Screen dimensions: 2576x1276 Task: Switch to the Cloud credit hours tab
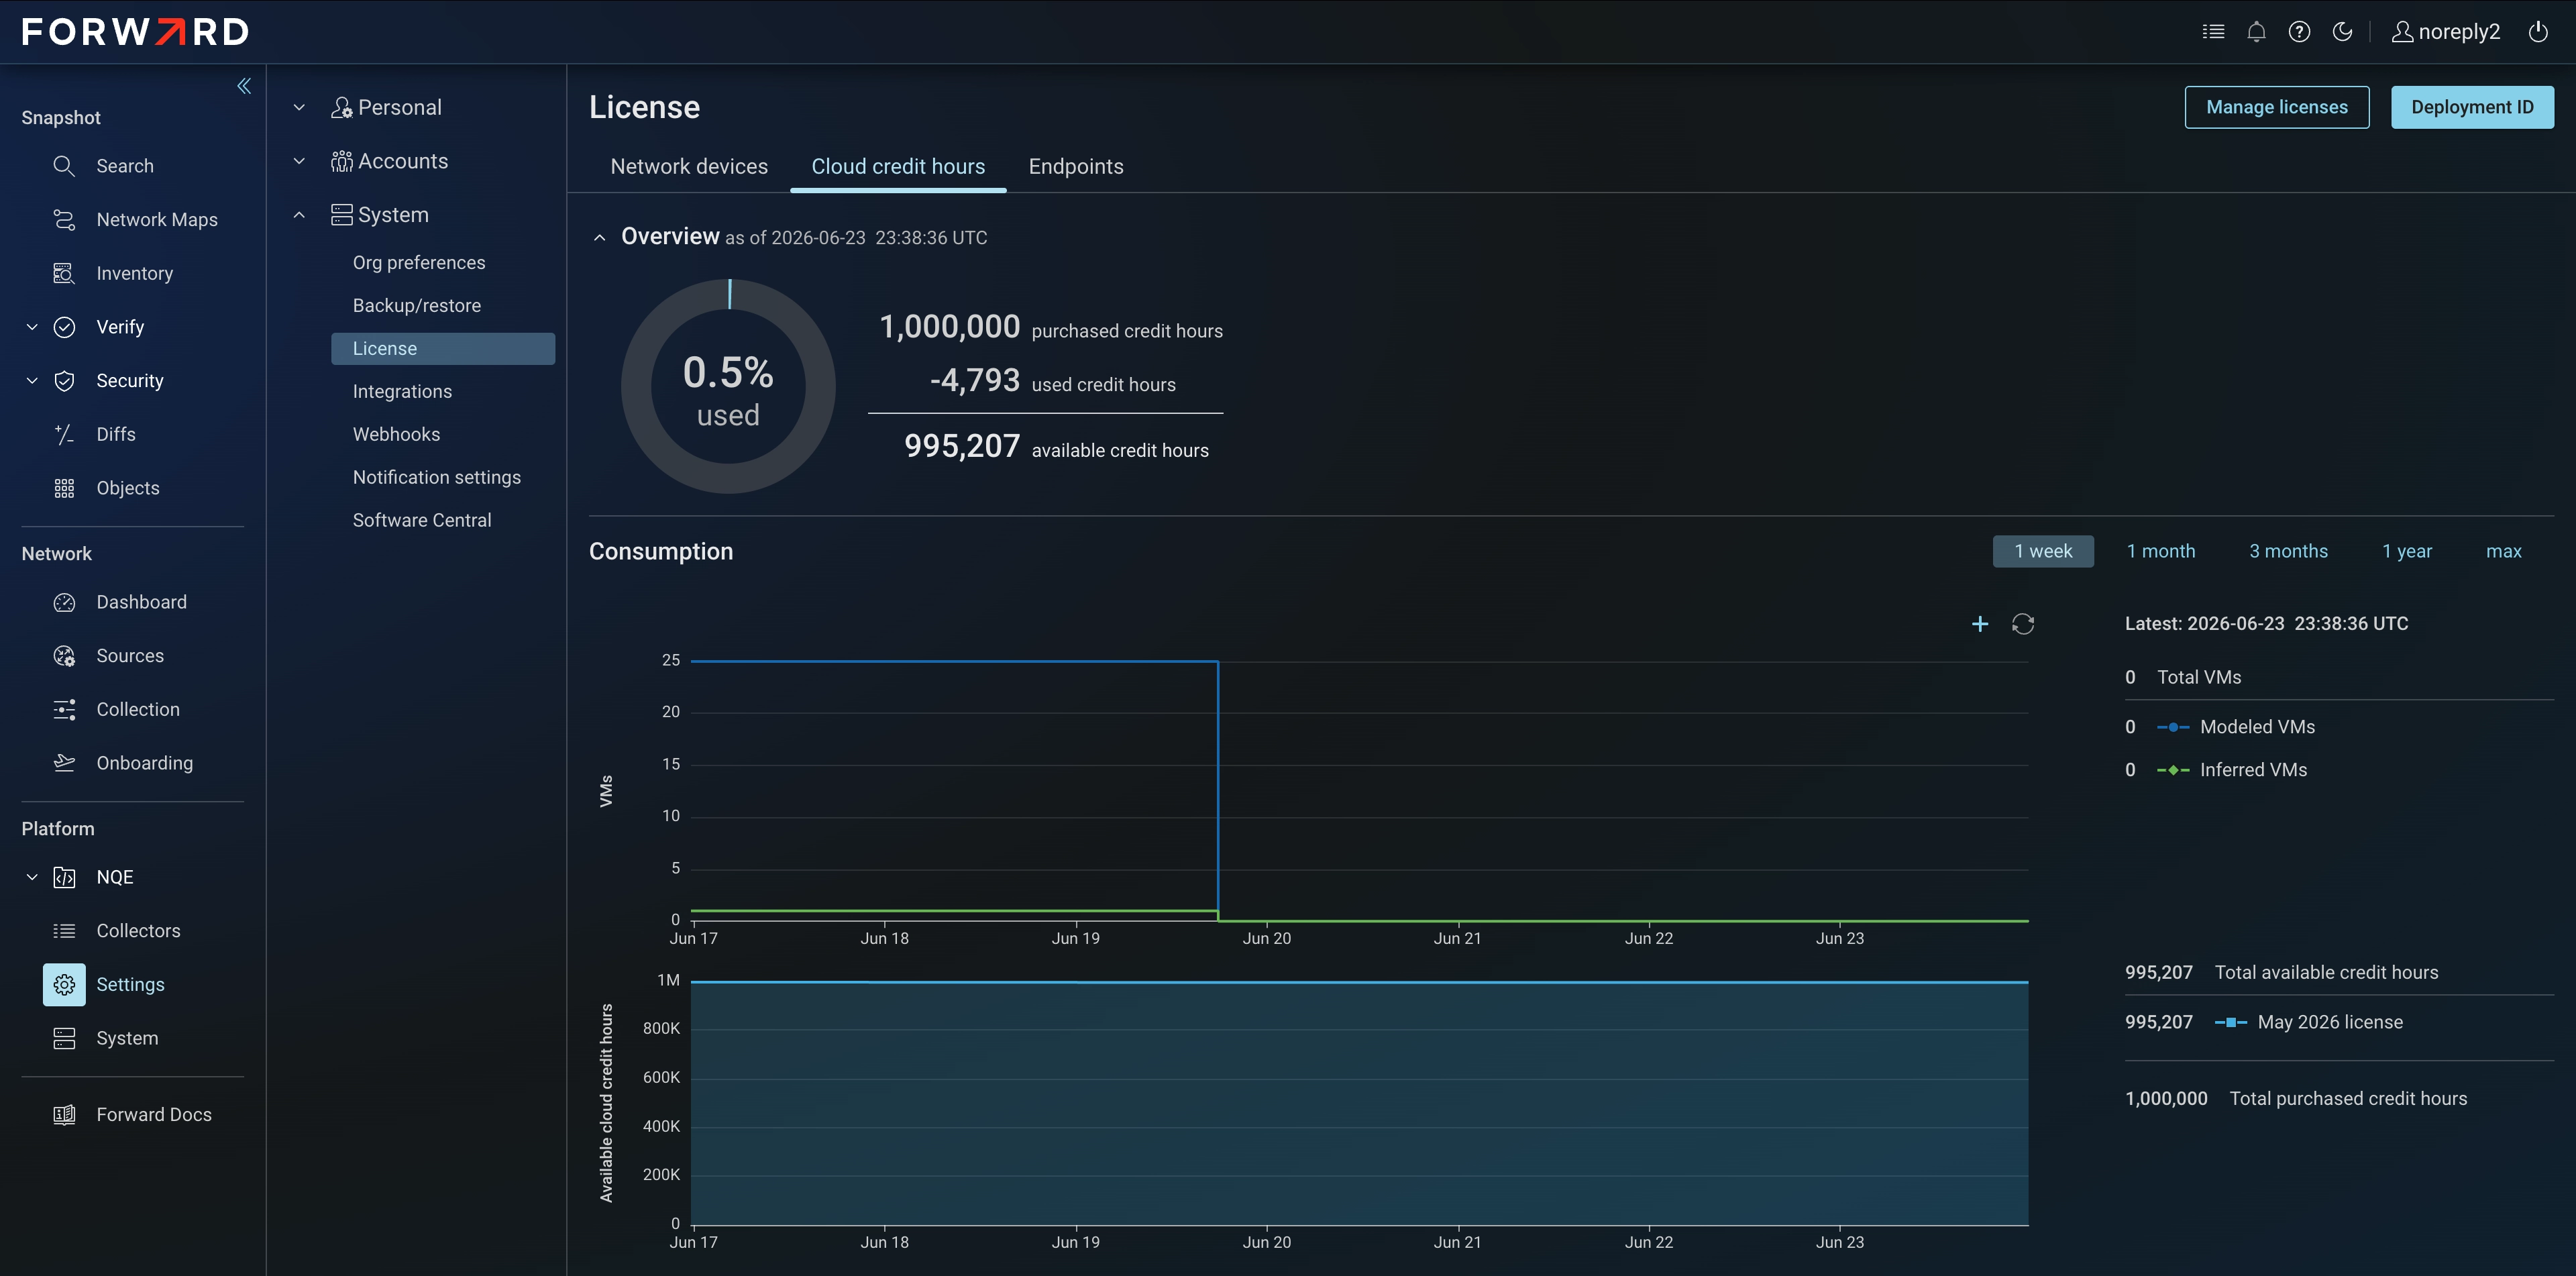tap(898, 167)
